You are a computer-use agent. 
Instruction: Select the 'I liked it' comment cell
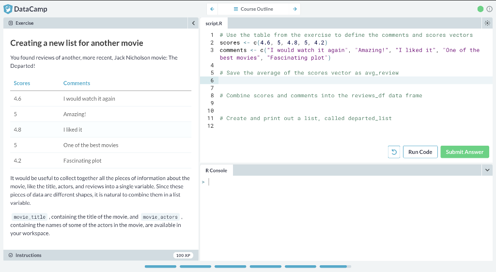click(x=73, y=130)
